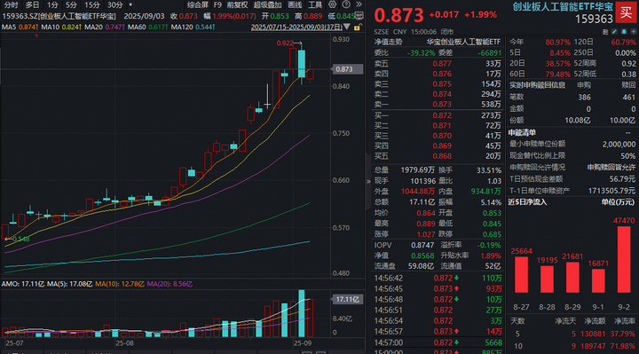Click the 净值走势 label
Image resolution: width=639 pixels, height=354 pixels.
pyautogui.click(x=388, y=42)
